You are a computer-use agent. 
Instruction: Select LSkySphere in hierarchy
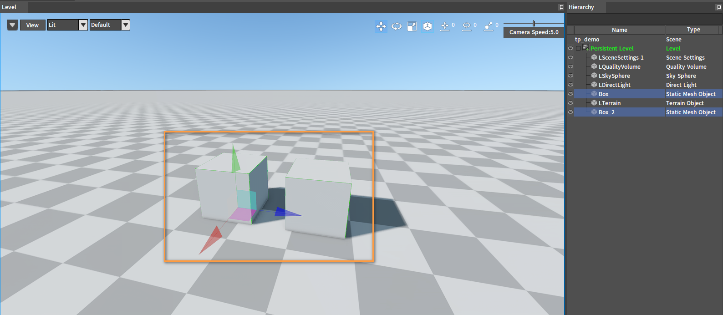pyautogui.click(x=614, y=76)
